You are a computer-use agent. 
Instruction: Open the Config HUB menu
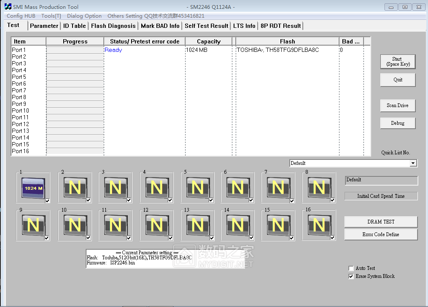tap(21, 16)
